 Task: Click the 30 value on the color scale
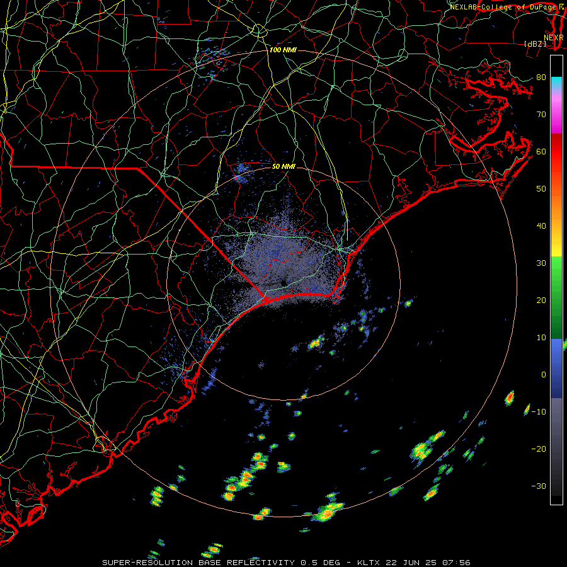click(541, 263)
